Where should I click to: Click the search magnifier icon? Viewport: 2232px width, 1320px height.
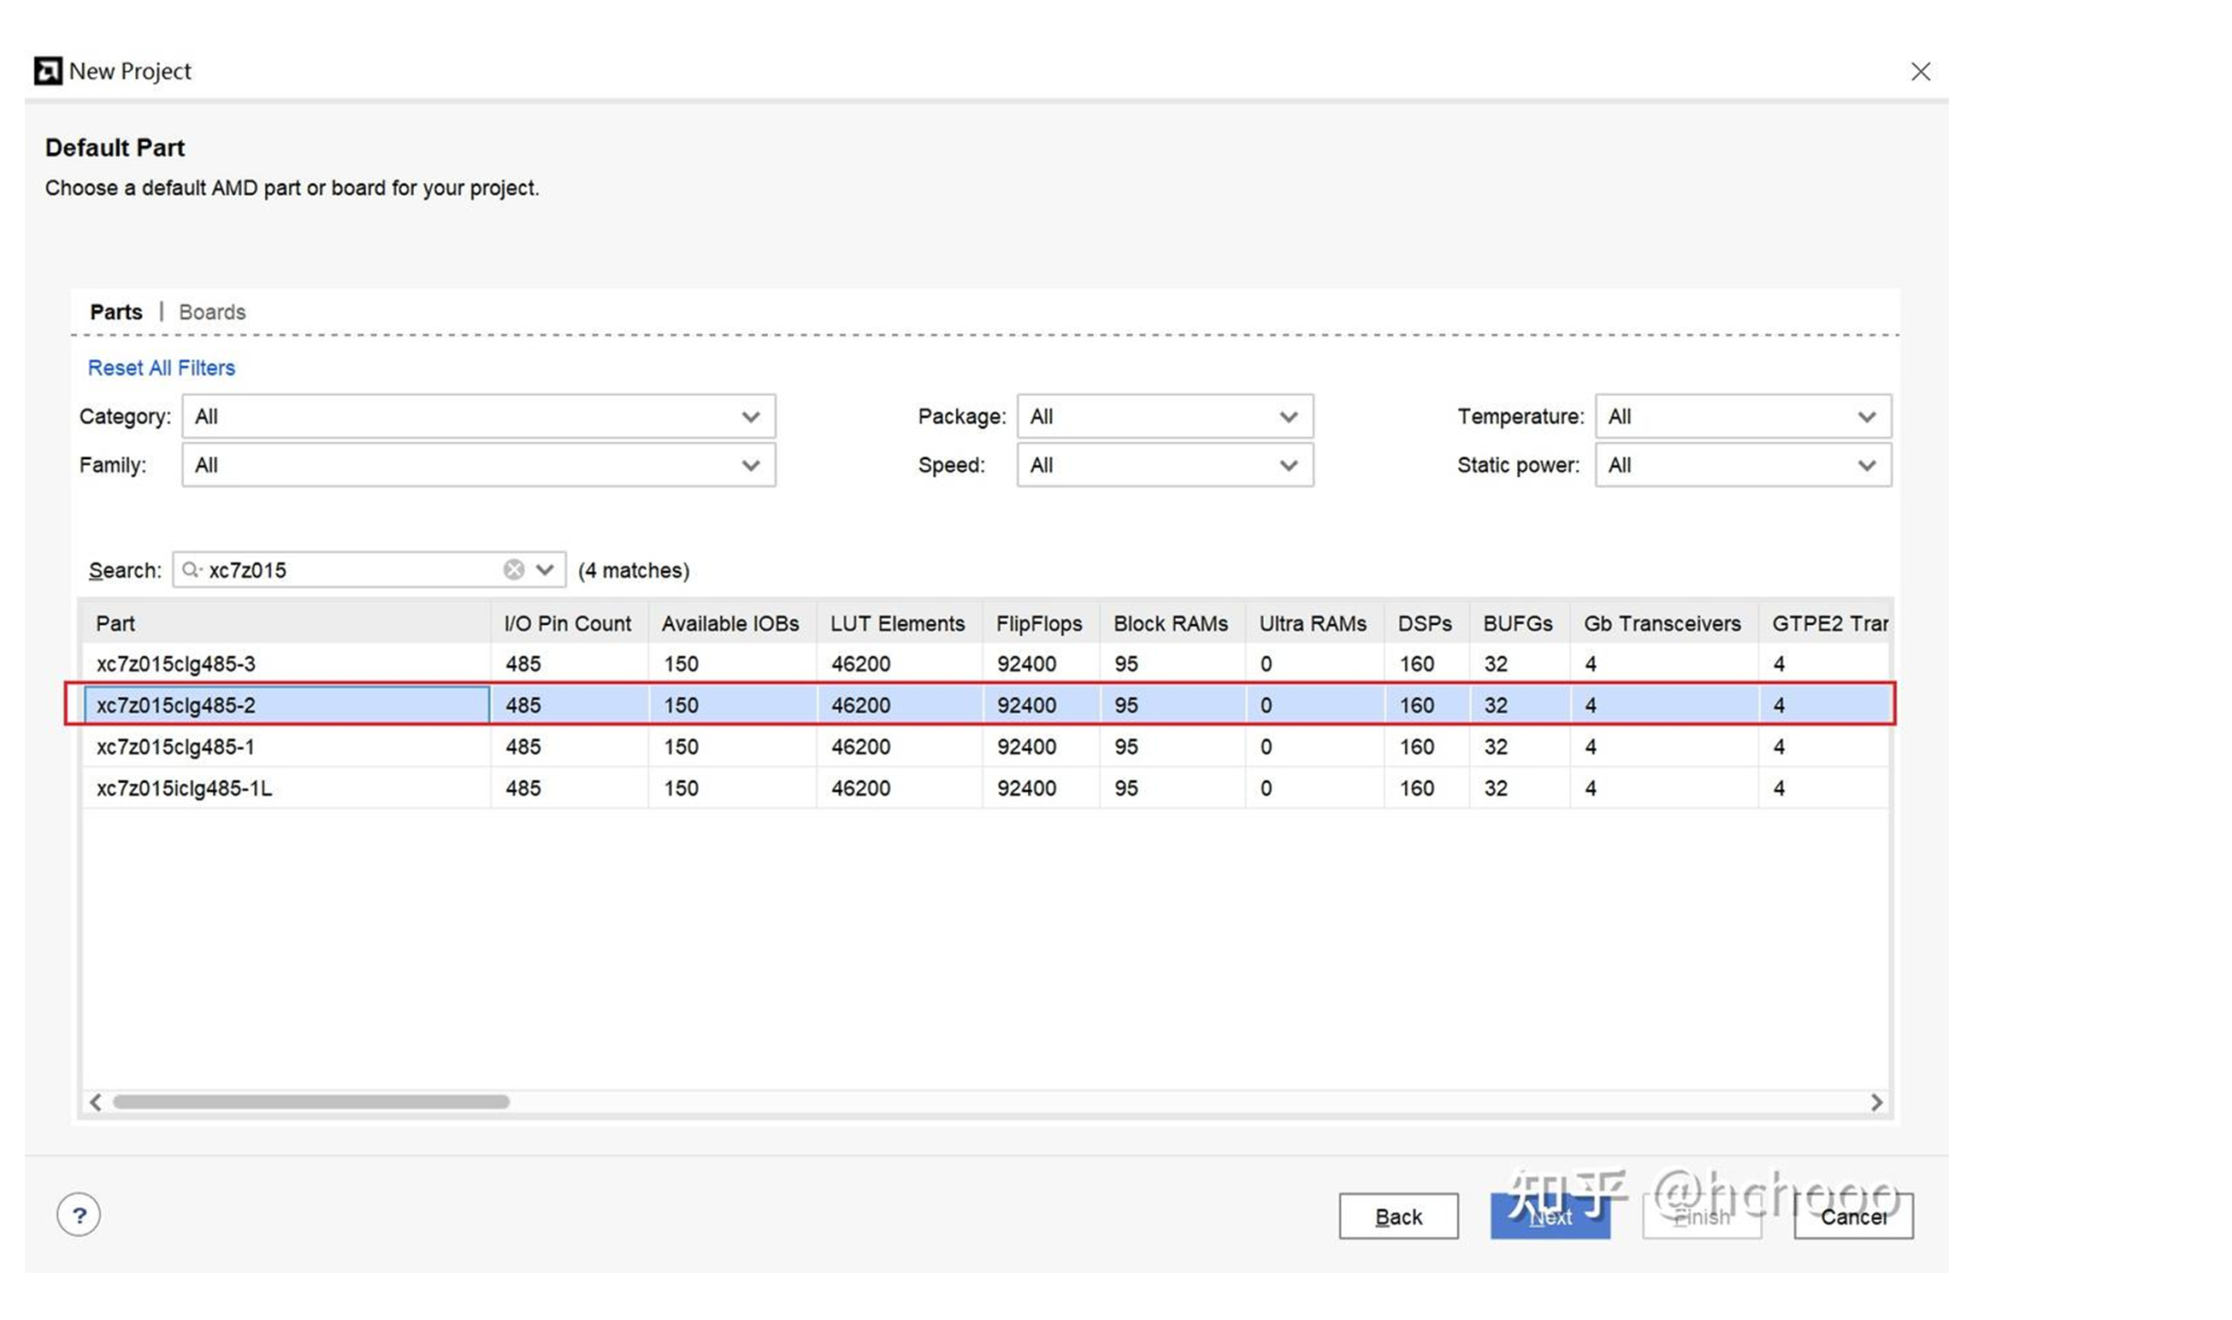191,570
